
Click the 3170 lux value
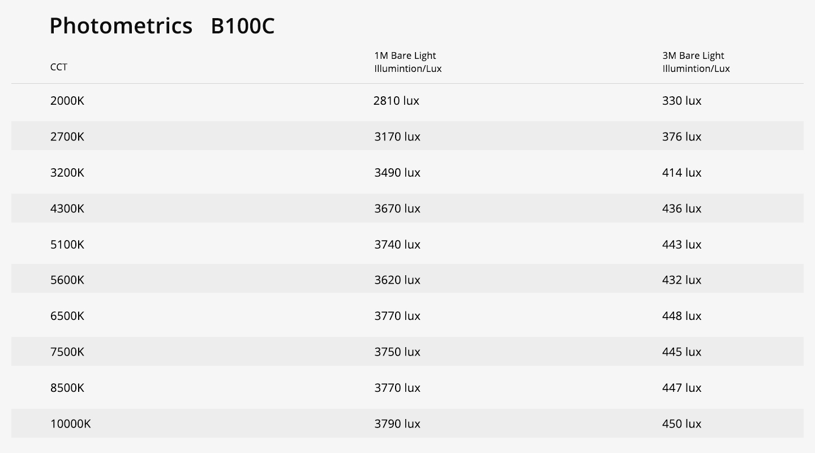pyautogui.click(x=397, y=136)
